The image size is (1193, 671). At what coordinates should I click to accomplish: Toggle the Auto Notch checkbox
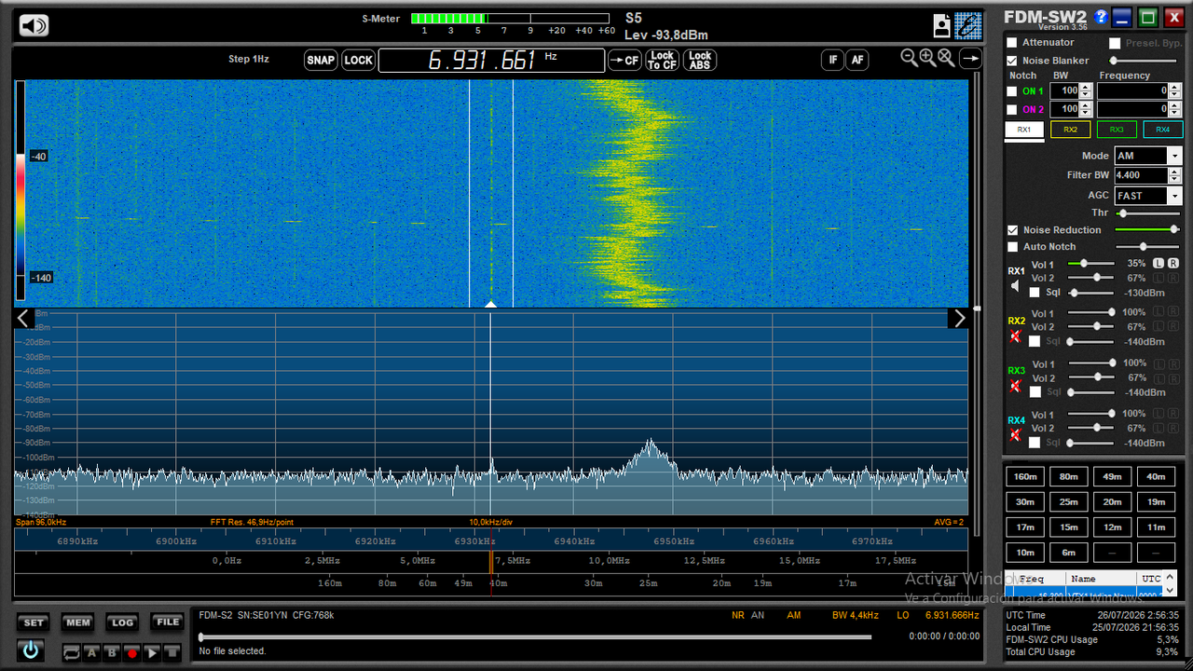(x=1012, y=247)
